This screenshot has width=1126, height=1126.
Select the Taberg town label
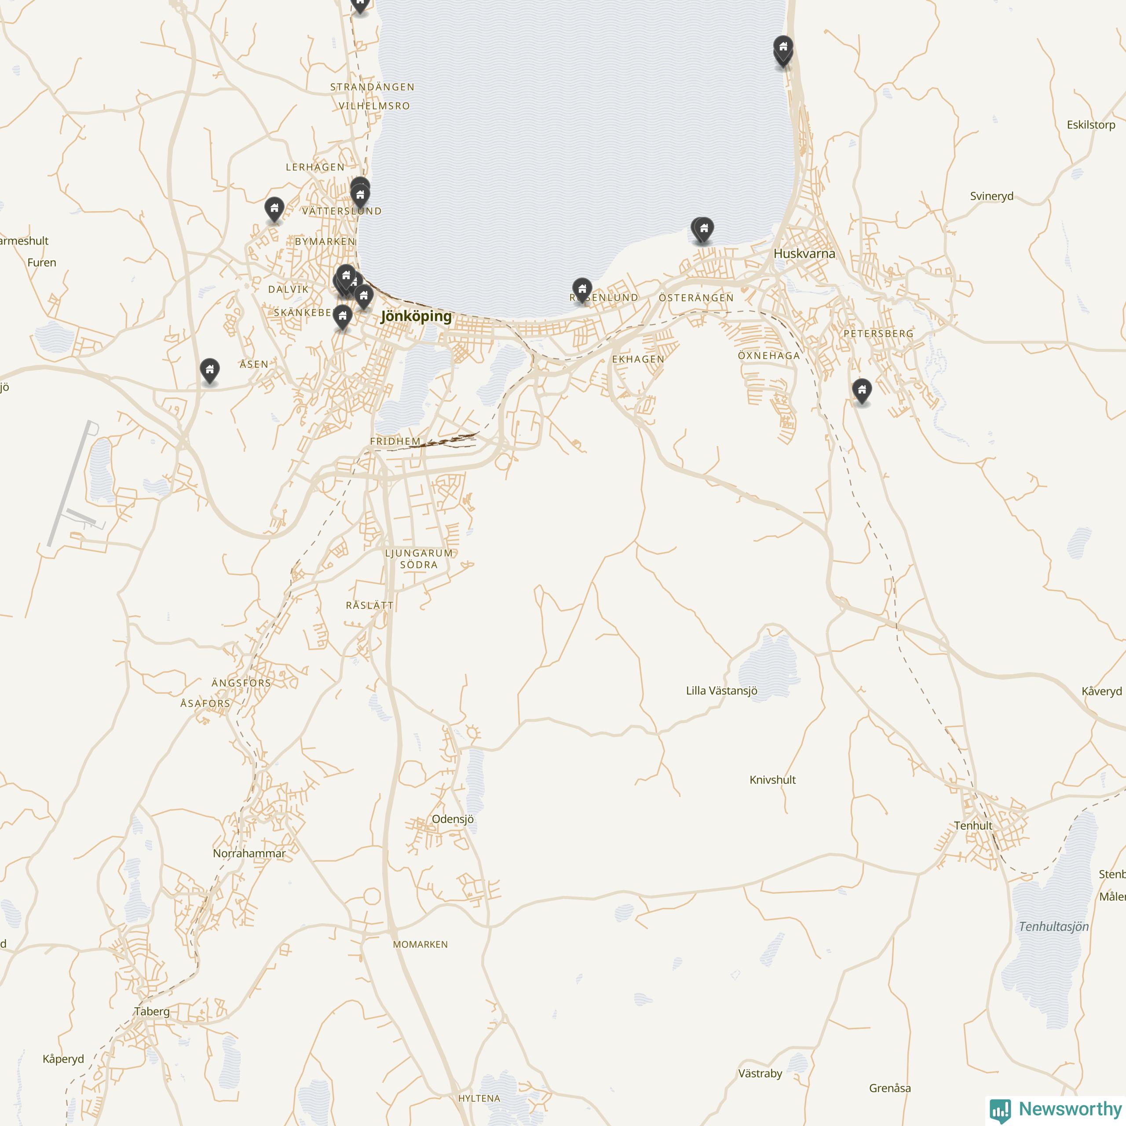click(x=152, y=1011)
